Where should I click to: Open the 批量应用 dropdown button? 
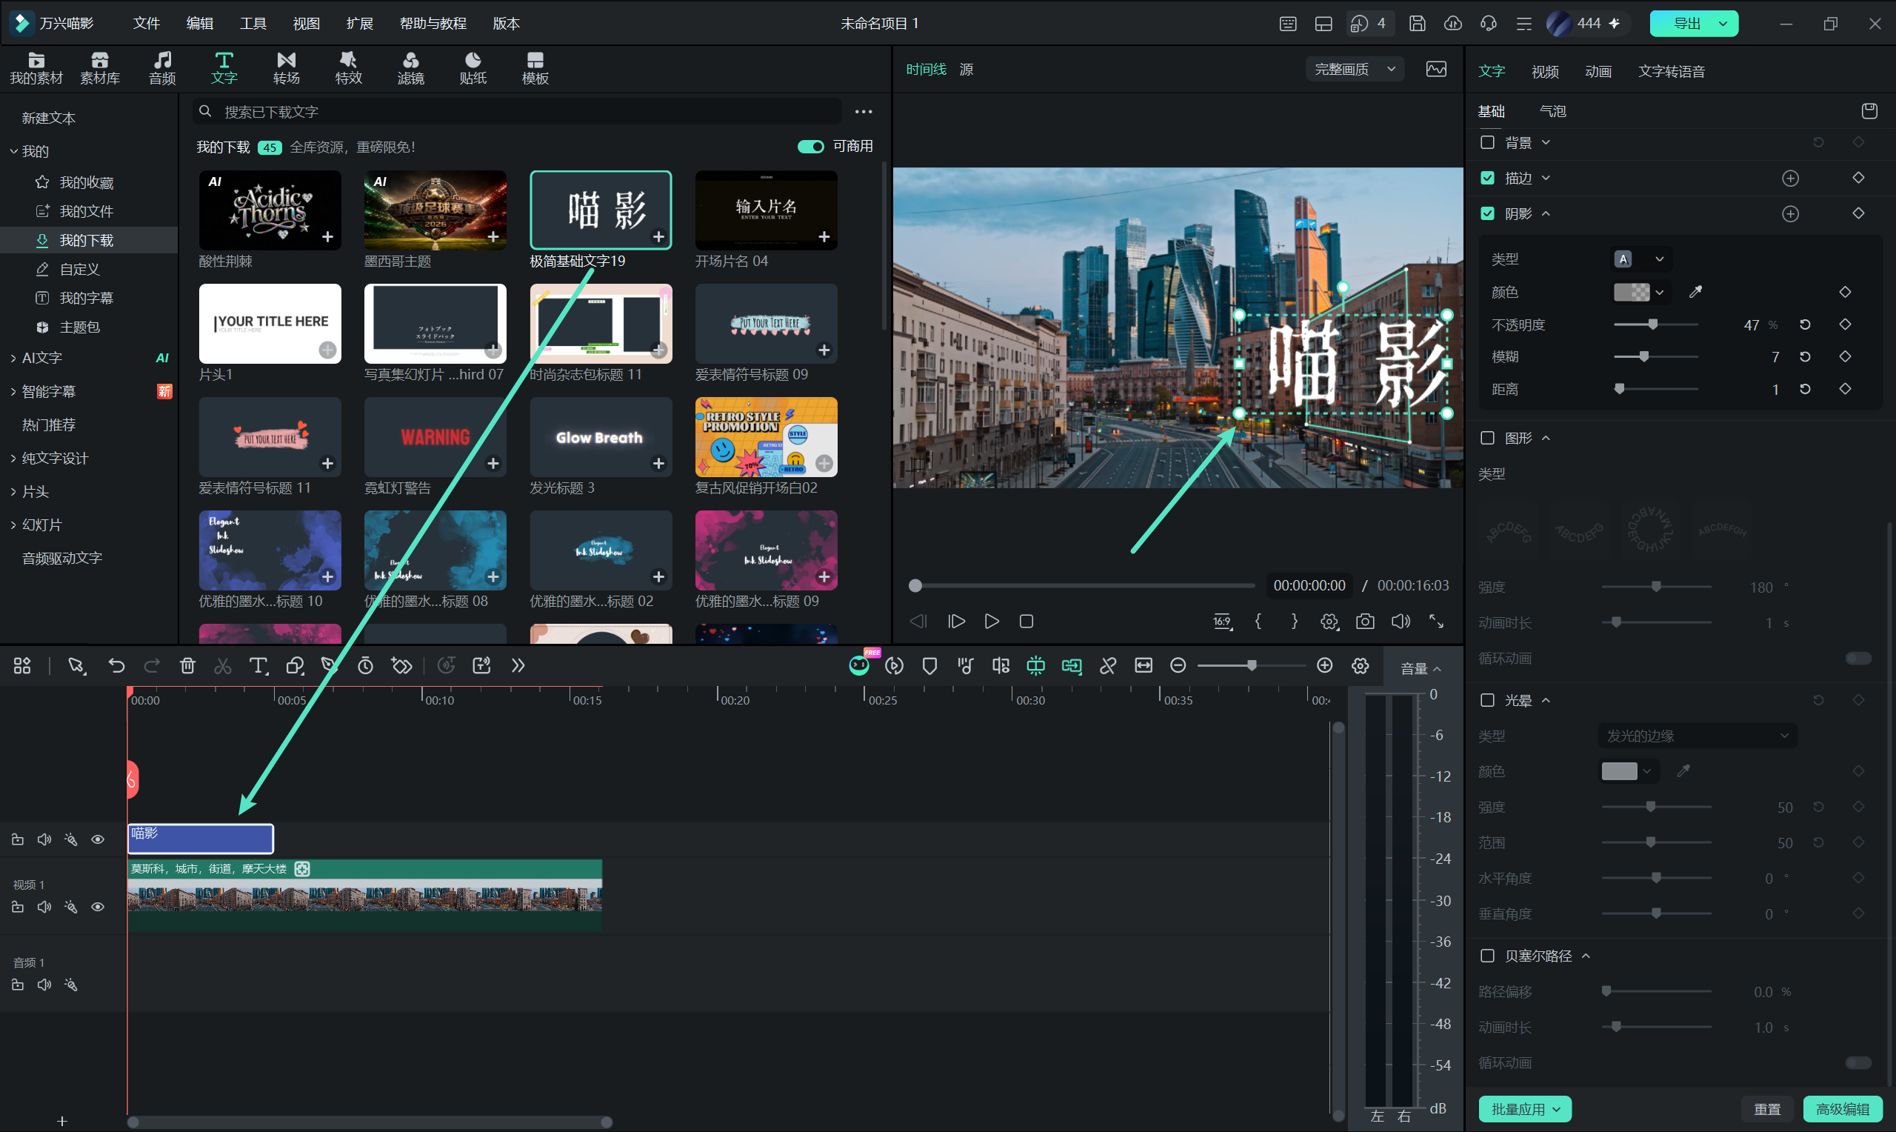pos(1524,1109)
